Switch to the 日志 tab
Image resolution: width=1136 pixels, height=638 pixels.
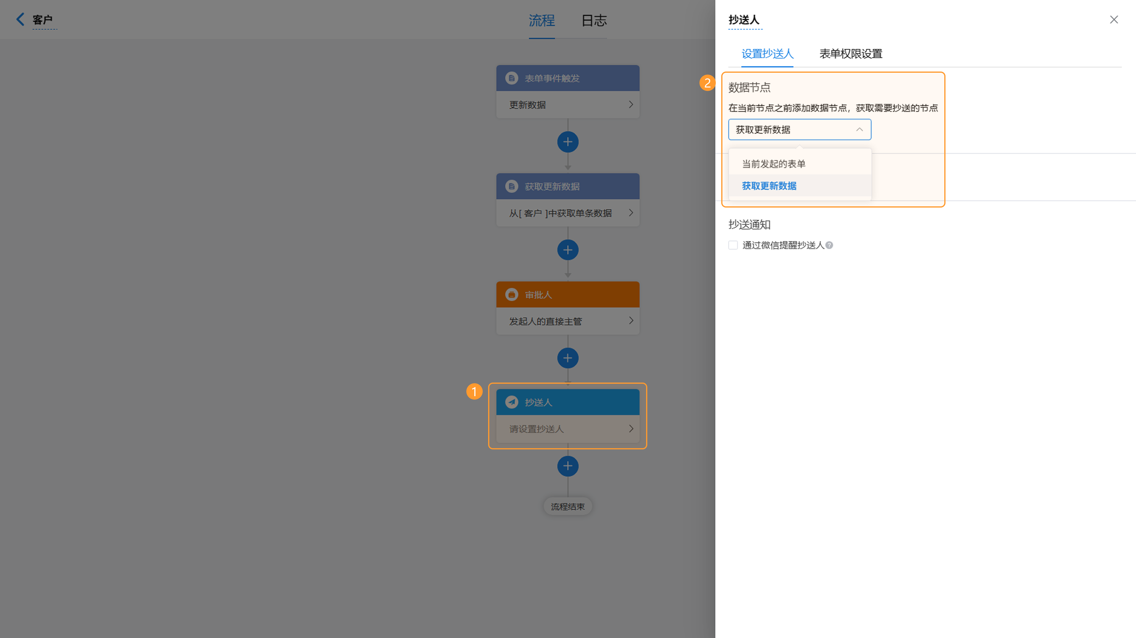(593, 20)
